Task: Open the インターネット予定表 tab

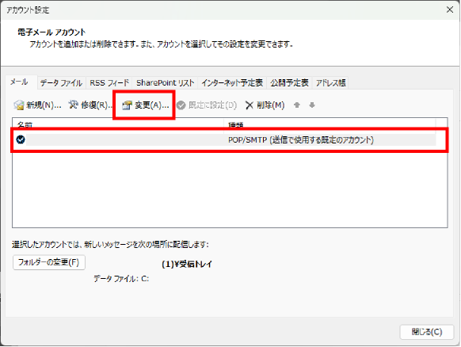Action: pyautogui.click(x=232, y=83)
